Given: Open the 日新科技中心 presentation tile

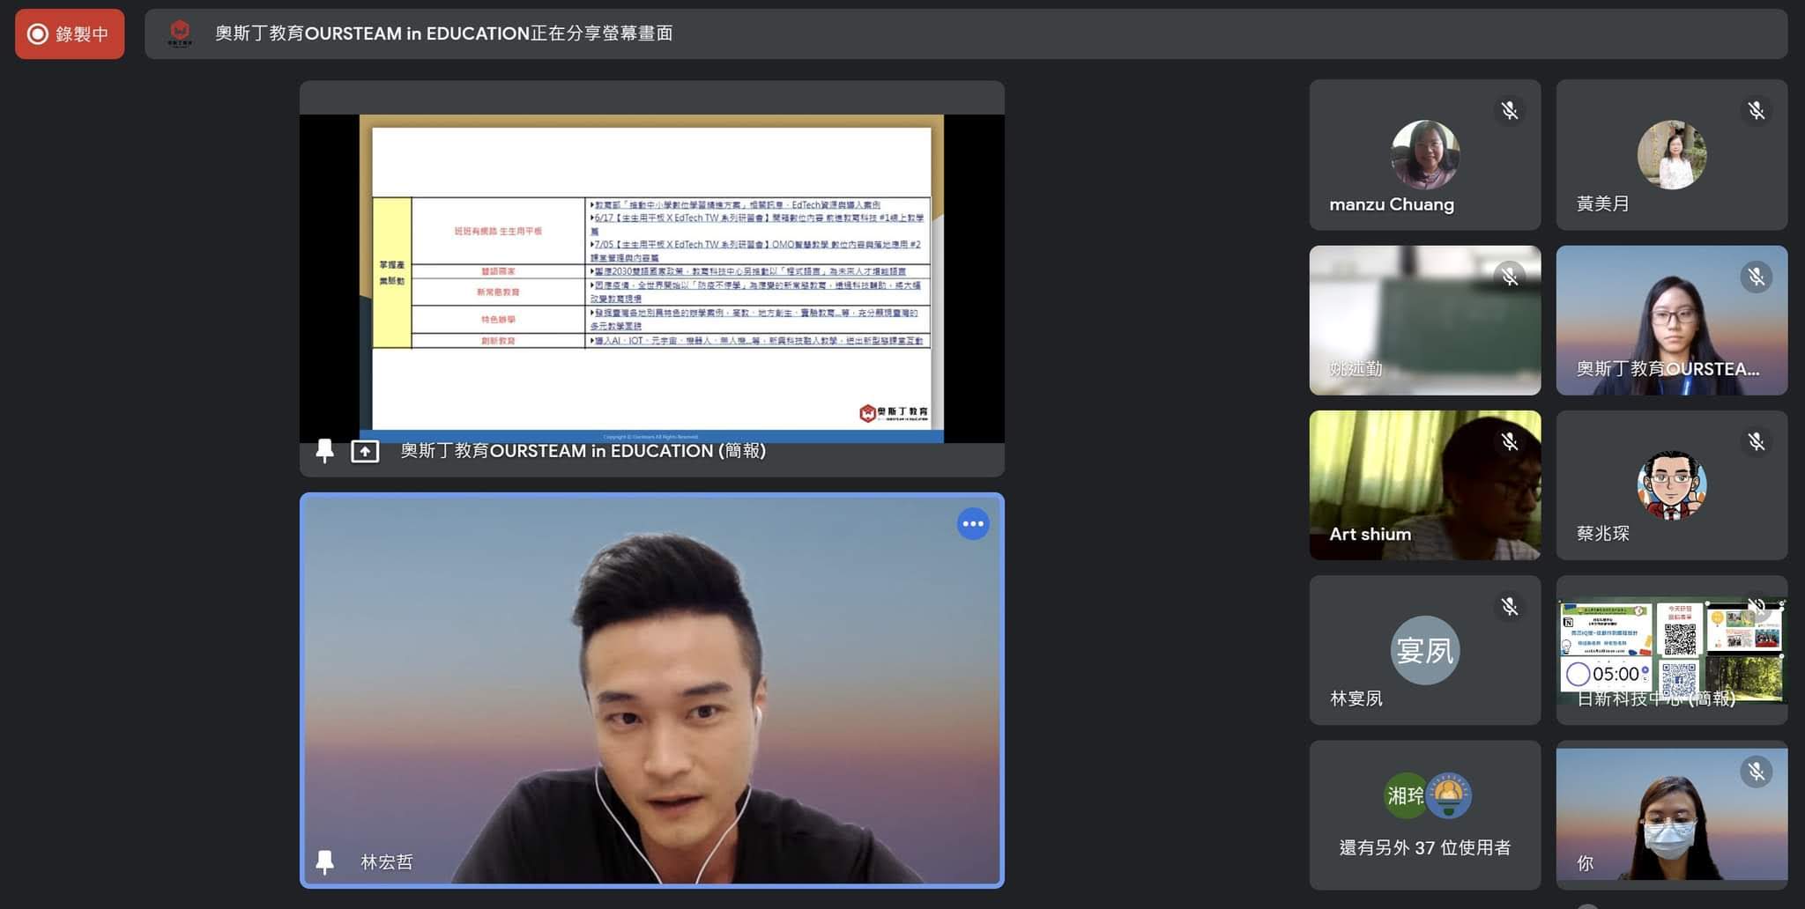Looking at the screenshot, I should [x=1672, y=650].
